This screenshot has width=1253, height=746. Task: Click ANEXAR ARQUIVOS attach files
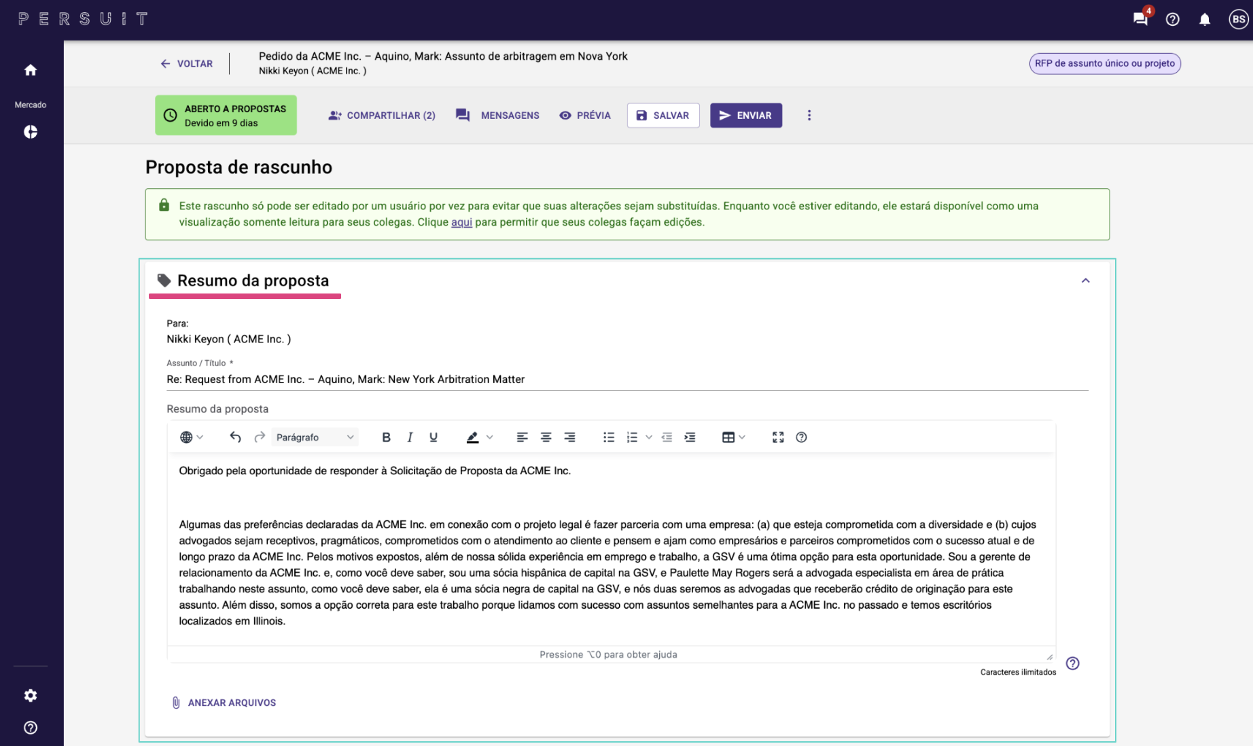(224, 703)
